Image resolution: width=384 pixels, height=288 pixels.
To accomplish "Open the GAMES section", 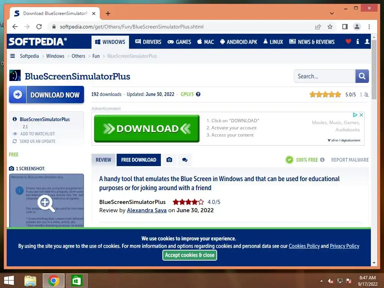I will coord(179,42).
